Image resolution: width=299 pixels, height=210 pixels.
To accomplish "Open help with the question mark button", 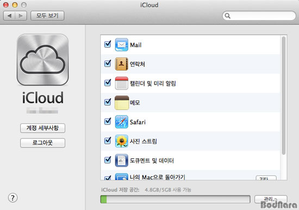I will click(x=13, y=198).
